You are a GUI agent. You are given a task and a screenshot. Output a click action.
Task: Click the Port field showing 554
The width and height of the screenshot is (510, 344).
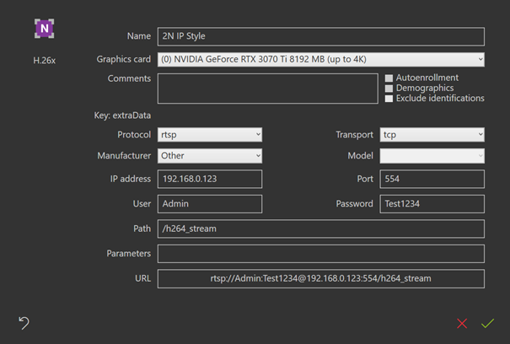(432, 179)
